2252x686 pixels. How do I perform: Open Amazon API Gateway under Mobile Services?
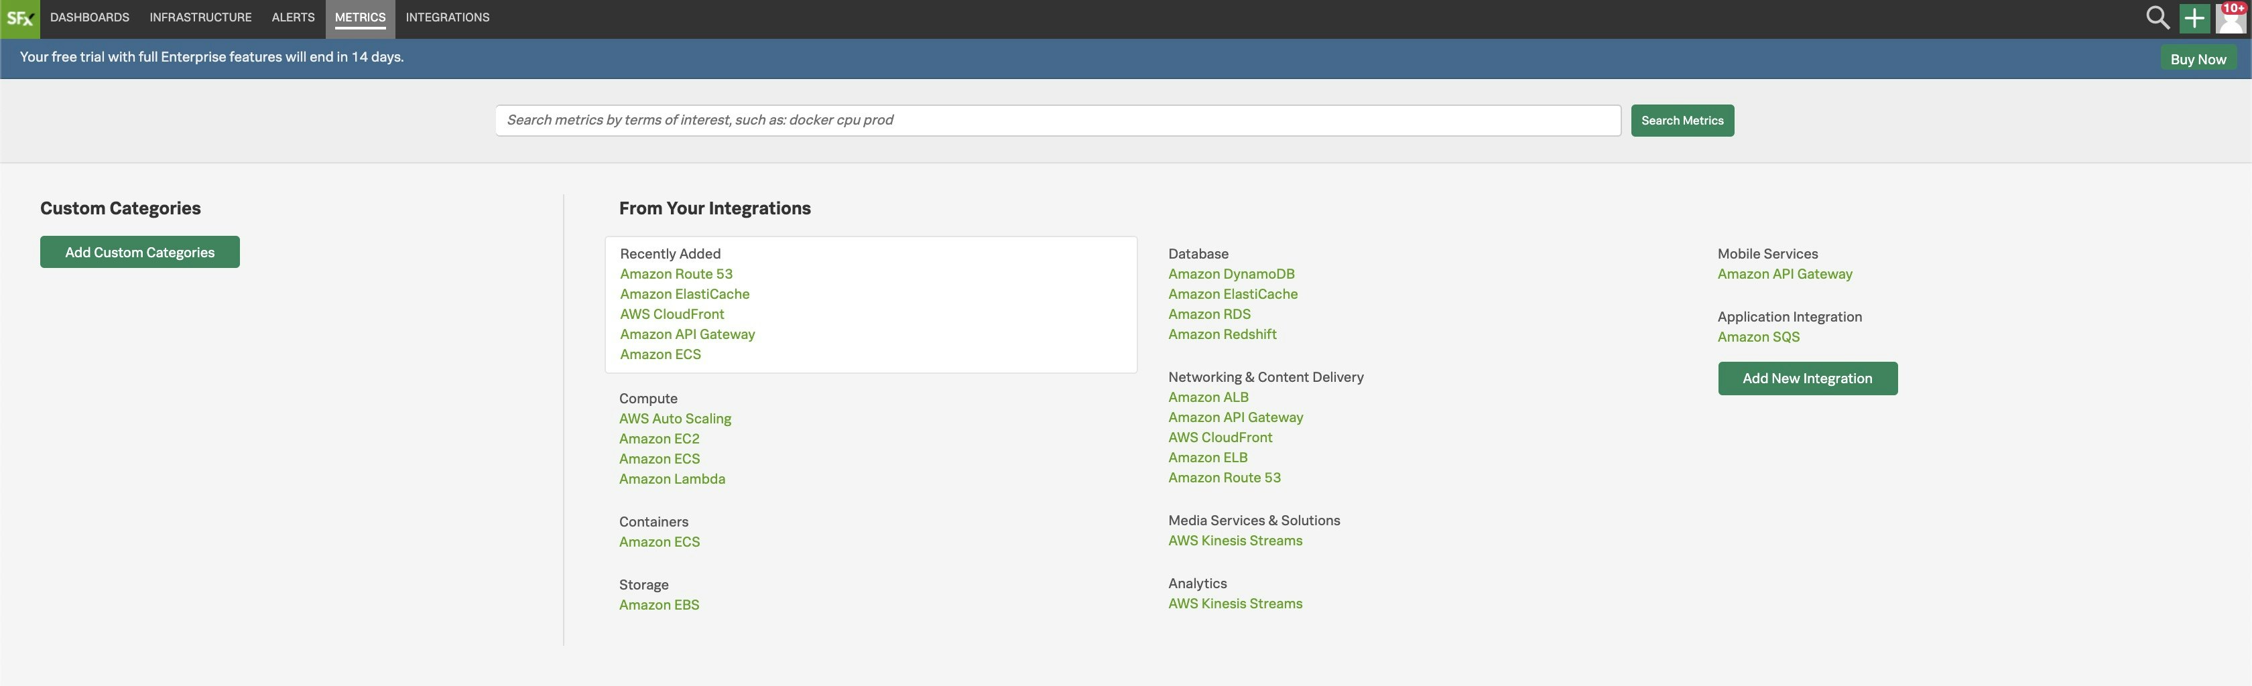point(1784,273)
